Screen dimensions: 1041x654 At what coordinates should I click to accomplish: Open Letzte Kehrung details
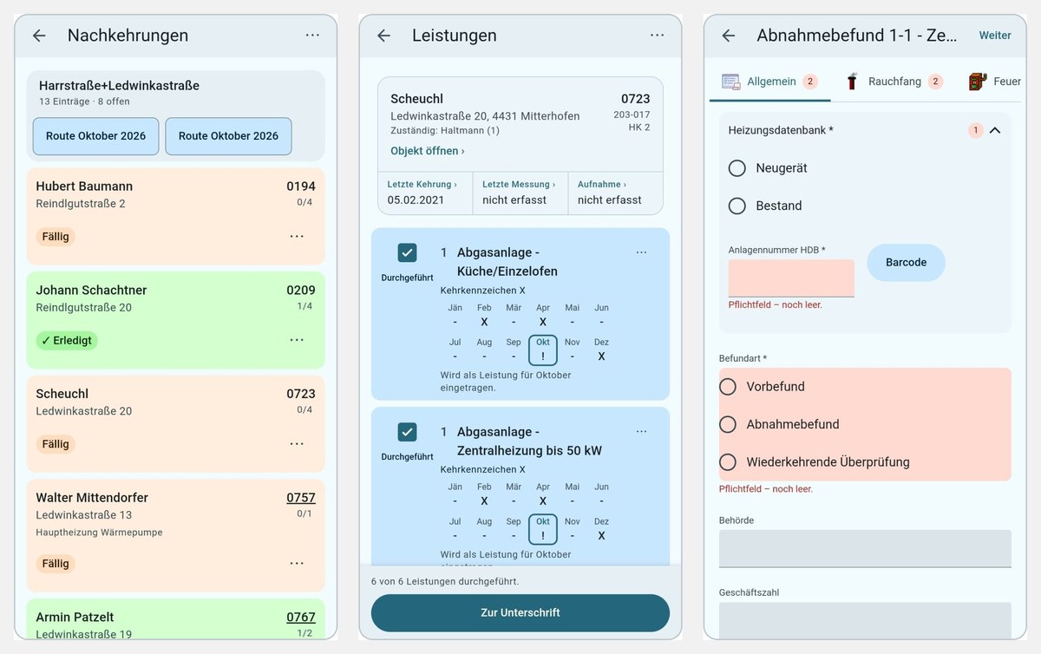pos(425,193)
